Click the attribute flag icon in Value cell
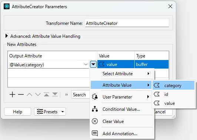This screenshot has width=197, height=140. click(101, 64)
